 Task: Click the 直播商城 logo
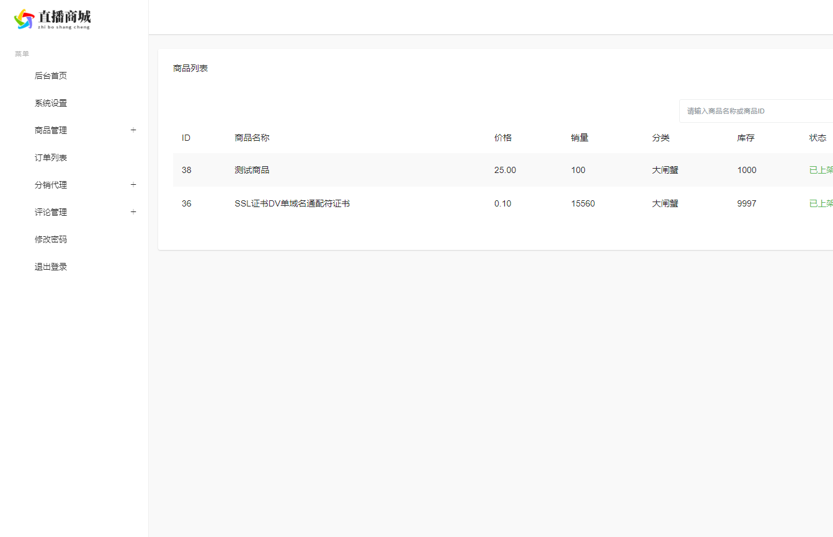tap(52, 19)
